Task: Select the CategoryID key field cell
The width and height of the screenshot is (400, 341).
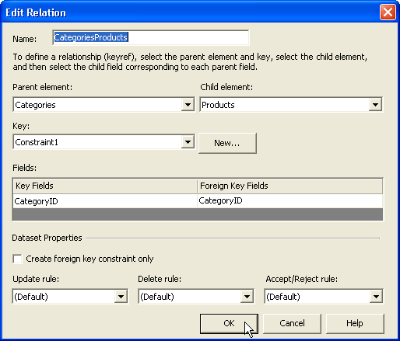Action: click(x=105, y=201)
